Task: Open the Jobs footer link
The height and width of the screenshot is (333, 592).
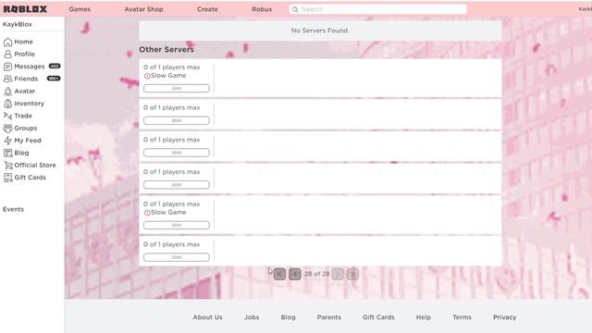Action: pos(252,317)
